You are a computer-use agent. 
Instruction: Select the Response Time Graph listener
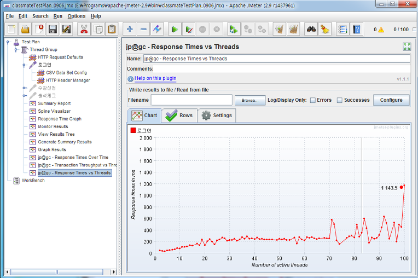(60, 119)
